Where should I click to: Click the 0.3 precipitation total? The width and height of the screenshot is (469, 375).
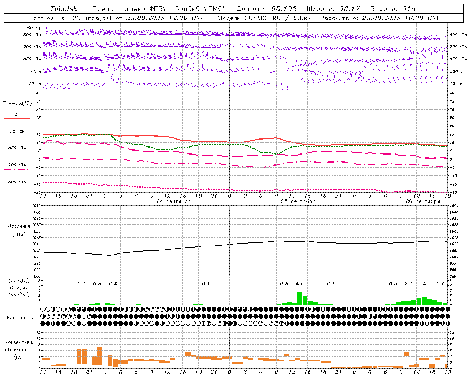[x=97, y=283]
